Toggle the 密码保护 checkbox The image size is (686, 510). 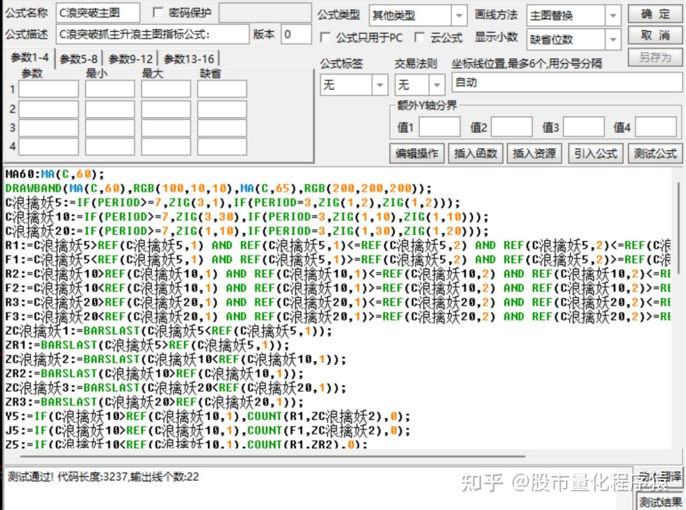pyautogui.click(x=158, y=13)
